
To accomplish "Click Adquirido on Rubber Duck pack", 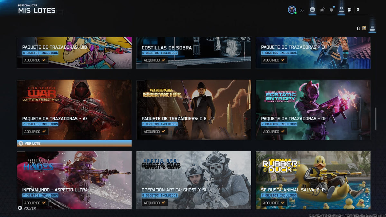I will tap(274, 203).
